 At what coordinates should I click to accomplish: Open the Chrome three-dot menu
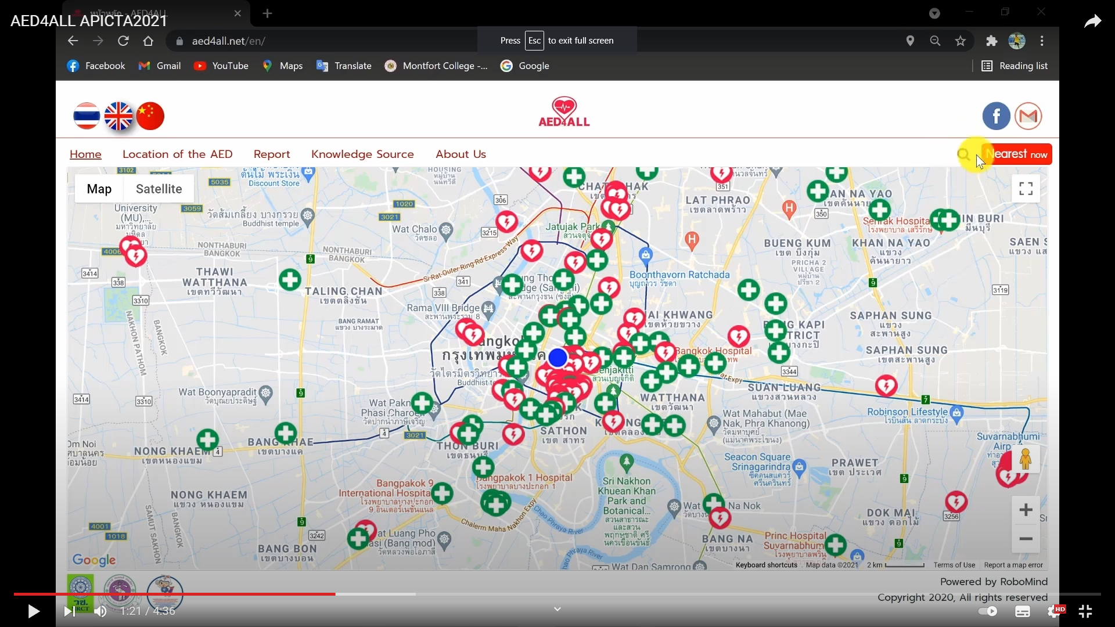(x=1042, y=41)
